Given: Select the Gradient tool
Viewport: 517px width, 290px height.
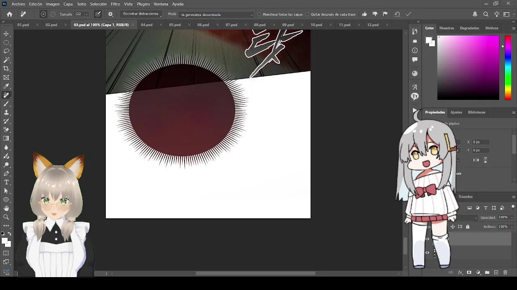Looking at the screenshot, I should 6,139.
